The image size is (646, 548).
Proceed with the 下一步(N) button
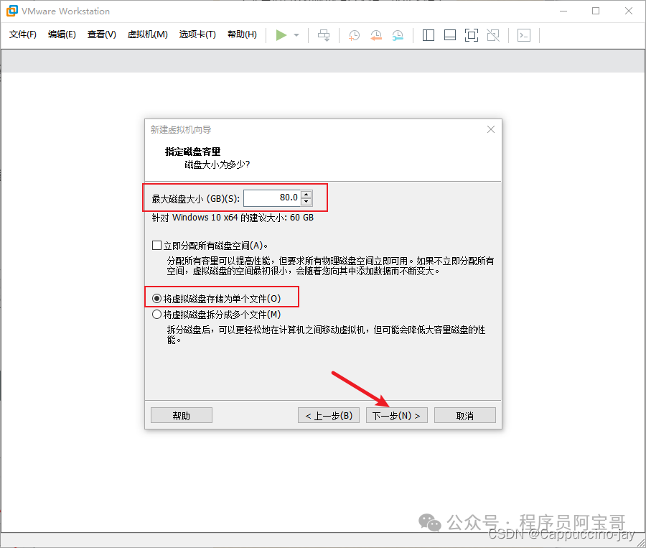pyautogui.click(x=397, y=415)
